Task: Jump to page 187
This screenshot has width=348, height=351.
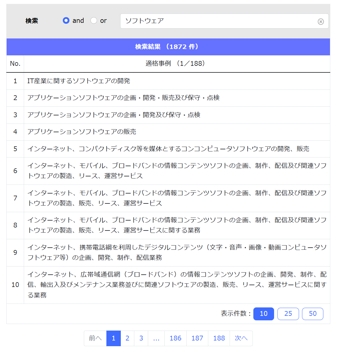Action: pyautogui.click(x=197, y=338)
